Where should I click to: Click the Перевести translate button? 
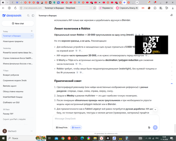pyautogui.click(x=106, y=8)
